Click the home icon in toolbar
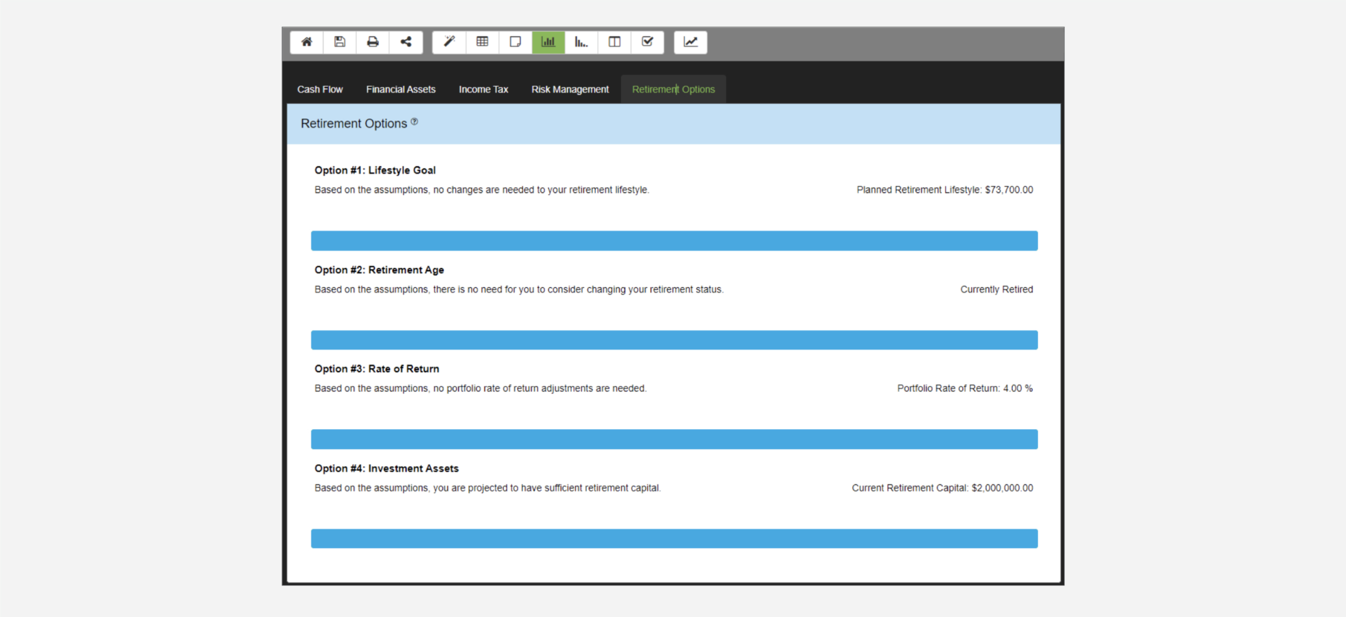The height and width of the screenshot is (617, 1346). click(307, 42)
